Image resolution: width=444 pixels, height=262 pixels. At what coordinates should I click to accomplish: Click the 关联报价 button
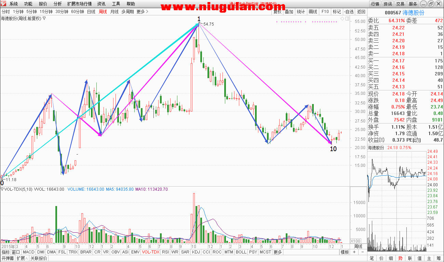point(39,258)
